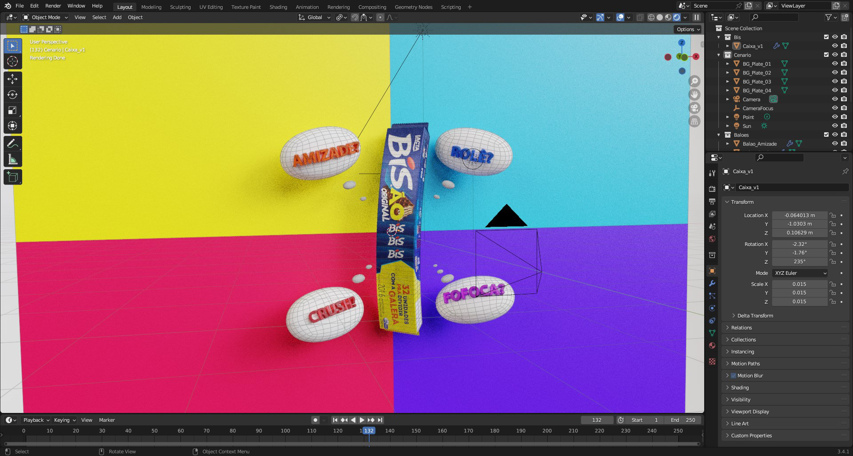Jump to the timeline end frame
Image resolution: width=853 pixels, height=456 pixels.
pos(380,420)
